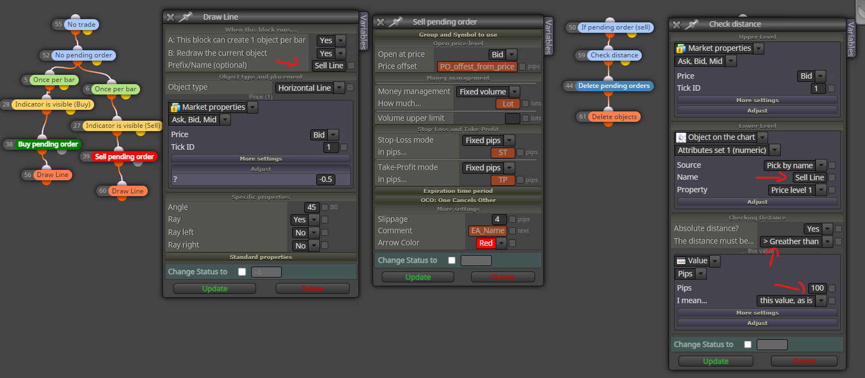Image resolution: width=865 pixels, height=378 pixels.
Task: Click Delete button in Draw Line panel
Action: (x=312, y=288)
